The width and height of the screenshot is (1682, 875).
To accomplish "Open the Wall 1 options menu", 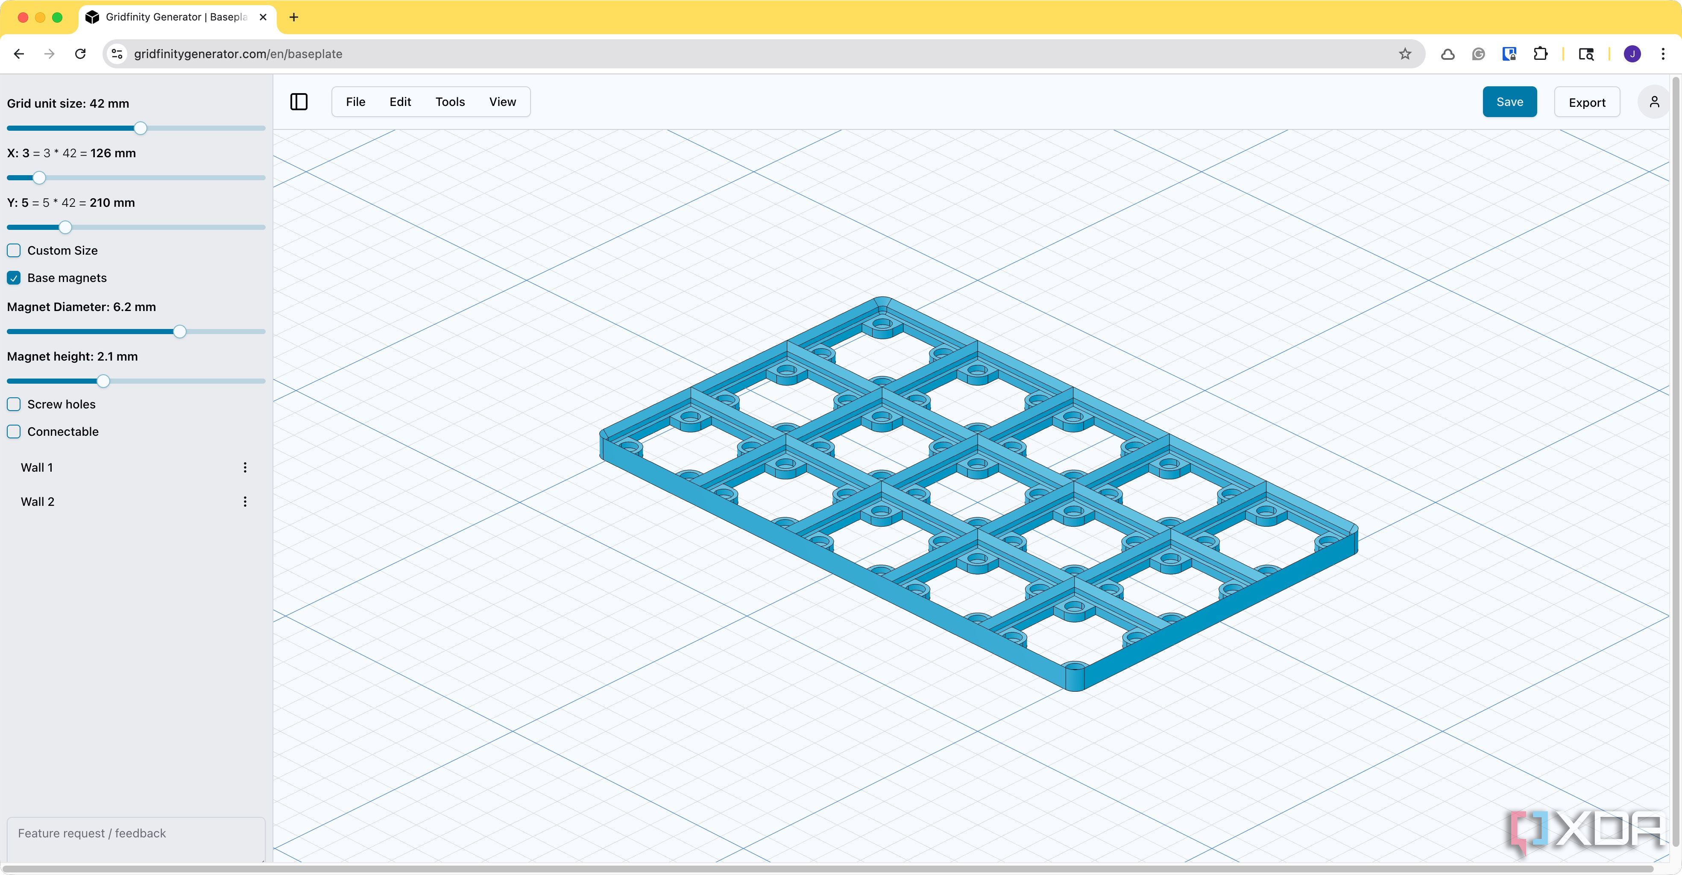I will [245, 467].
